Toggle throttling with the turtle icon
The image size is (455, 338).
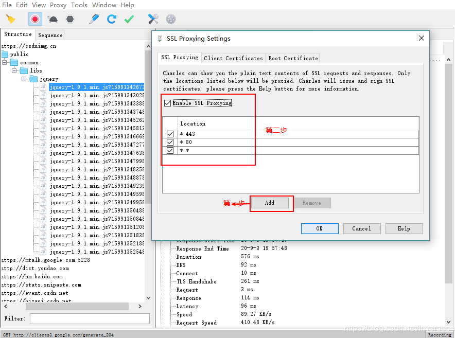[52, 19]
